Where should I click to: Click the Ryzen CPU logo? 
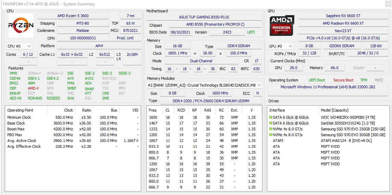[21, 25]
